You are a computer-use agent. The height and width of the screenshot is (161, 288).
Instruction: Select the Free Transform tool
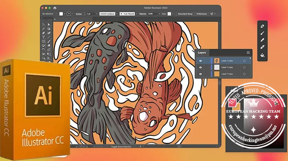pyautogui.click(x=49, y=54)
